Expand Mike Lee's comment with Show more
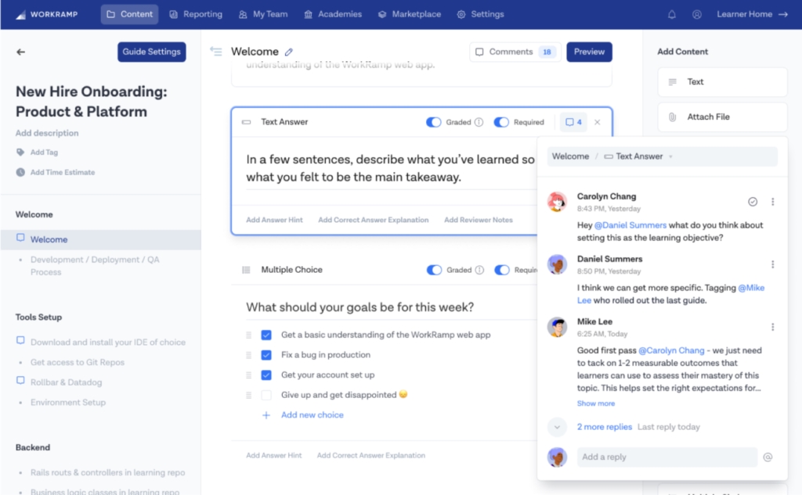 pyautogui.click(x=596, y=404)
